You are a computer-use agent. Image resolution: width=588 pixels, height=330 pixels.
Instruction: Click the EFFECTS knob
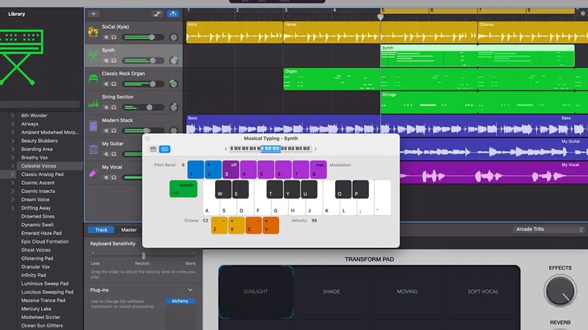coord(560,291)
